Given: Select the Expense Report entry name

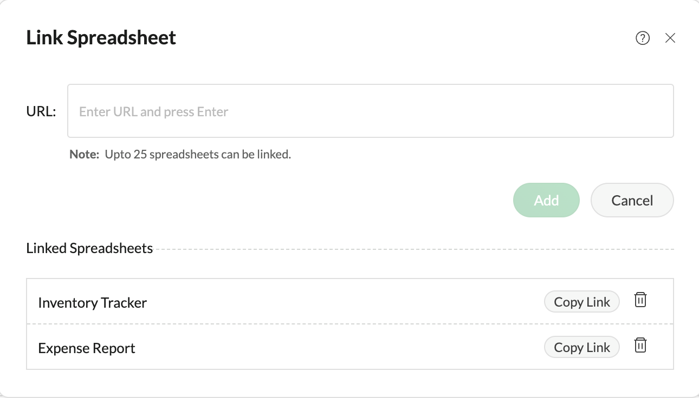Looking at the screenshot, I should (x=87, y=348).
